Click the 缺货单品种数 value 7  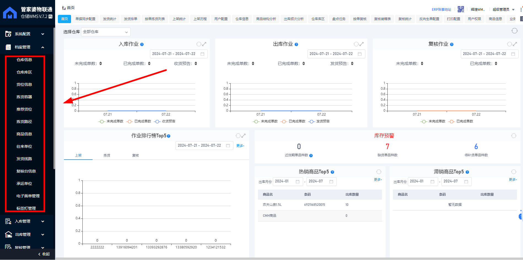click(387, 146)
